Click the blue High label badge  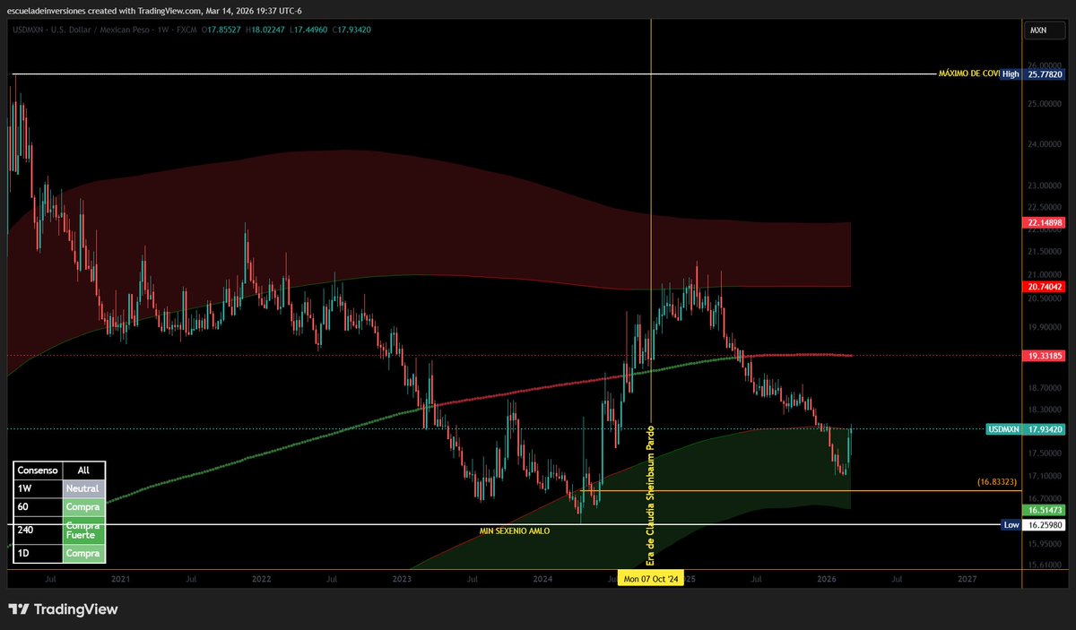(1011, 74)
